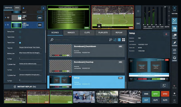Switch to the CLIPS tab
The width and height of the screenshot is (181, 107).
click(x=87, y=33)
